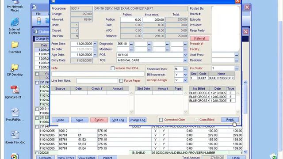Viewport: 283px width, 159px height.
Task: Check the Corrected Claim checkbox
Action: pos(161,120)
